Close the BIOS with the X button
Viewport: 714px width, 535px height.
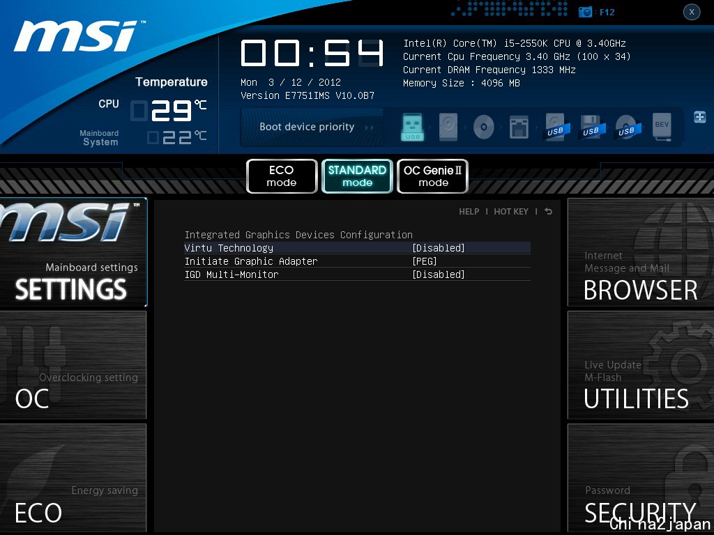[x=692, y=13]
